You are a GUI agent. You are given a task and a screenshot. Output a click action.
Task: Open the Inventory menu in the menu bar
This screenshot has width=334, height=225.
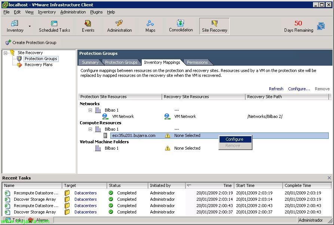47,12
